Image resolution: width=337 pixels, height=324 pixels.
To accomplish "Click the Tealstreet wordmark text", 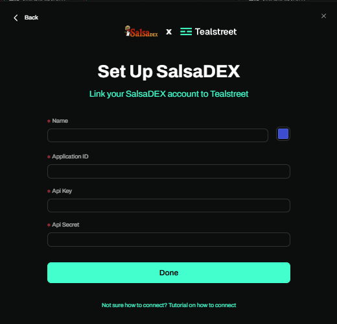I will (x=216, y=32).
